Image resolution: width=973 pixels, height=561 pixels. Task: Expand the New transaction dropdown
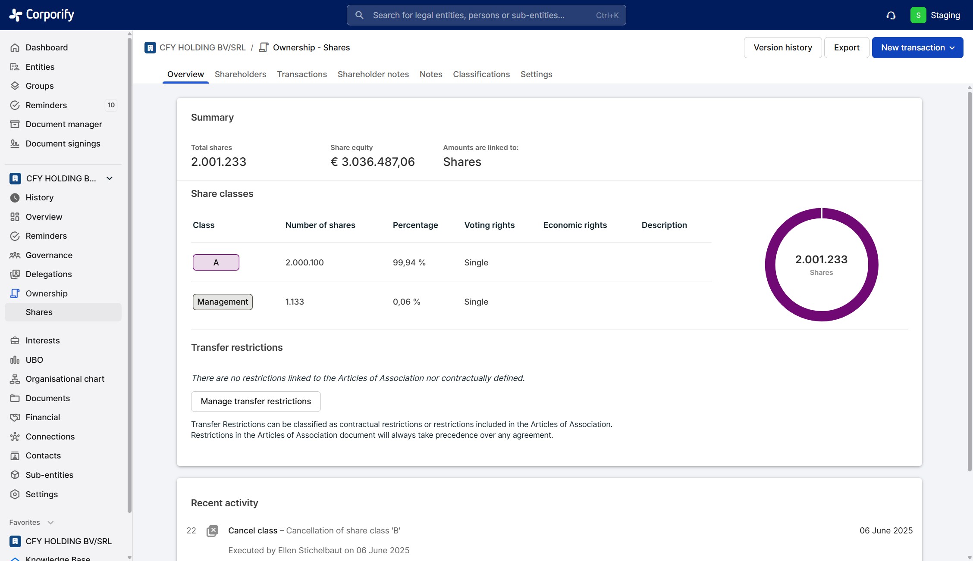pyautogui.click(x=917, y=47)
